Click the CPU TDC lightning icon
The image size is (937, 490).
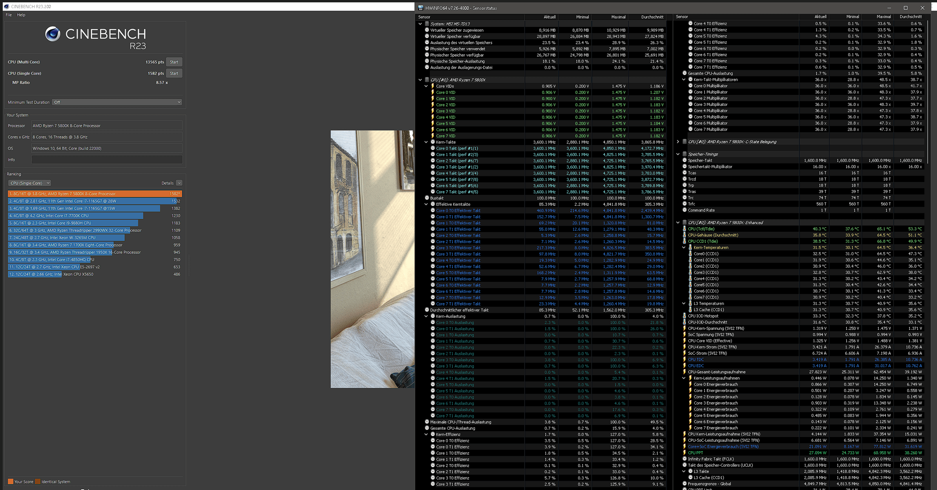684,359
